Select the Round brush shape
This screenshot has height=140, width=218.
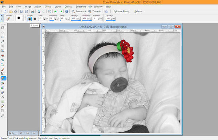pyautogui.click(x=30, y=19)
